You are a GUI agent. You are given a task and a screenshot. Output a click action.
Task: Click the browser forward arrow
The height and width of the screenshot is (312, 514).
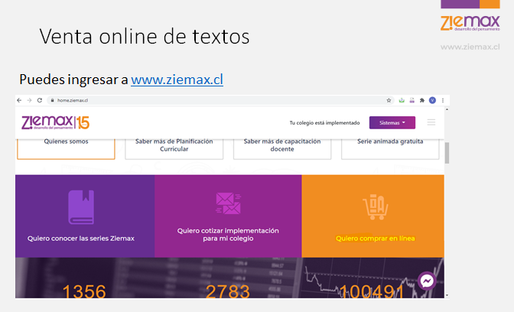pos(29,100)
